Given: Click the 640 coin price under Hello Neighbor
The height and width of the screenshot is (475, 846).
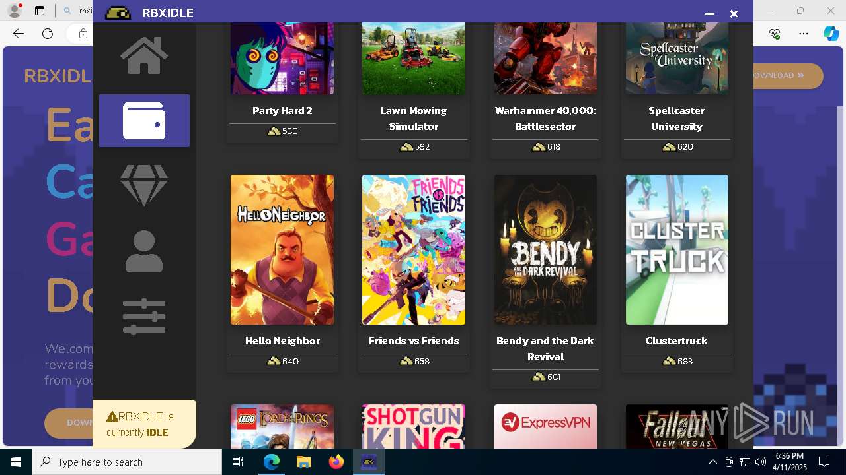Looking at the screenshot, I should (283, 361).
